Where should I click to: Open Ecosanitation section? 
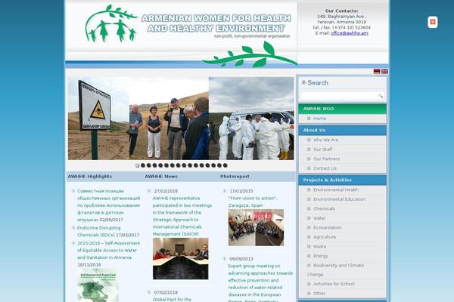point(328,227)
